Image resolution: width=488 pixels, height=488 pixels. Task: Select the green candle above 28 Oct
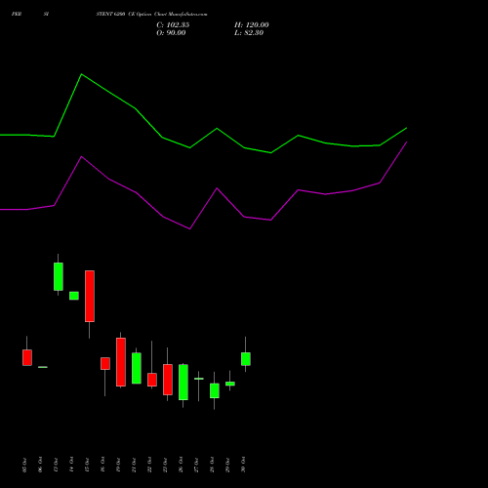[215, 390]
